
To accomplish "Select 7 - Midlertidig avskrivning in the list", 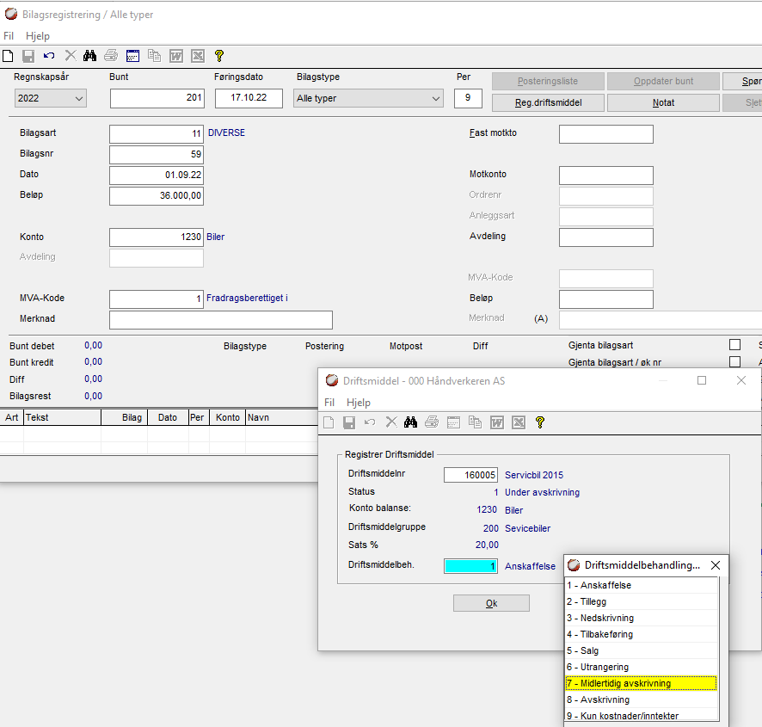I will point(642,683).
